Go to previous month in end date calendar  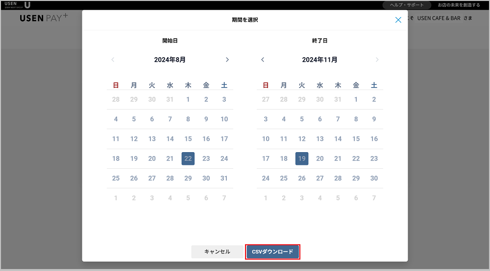pos(263,60)
